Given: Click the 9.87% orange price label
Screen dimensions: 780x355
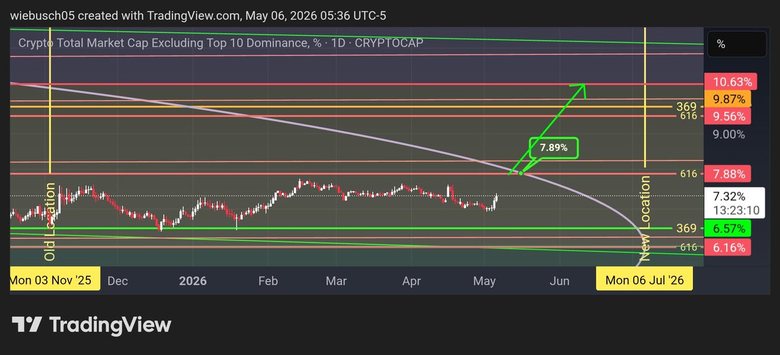Looking at the screenshot, I should tap(728, 99).
